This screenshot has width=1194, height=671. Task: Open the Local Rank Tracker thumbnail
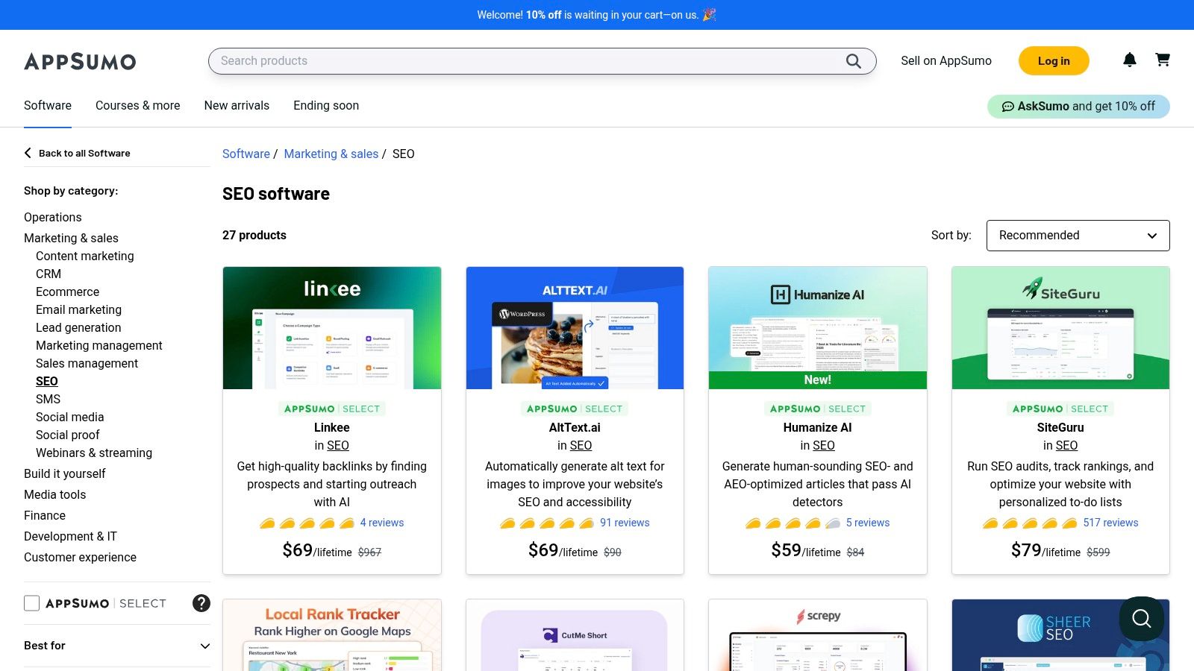(332, 635)
